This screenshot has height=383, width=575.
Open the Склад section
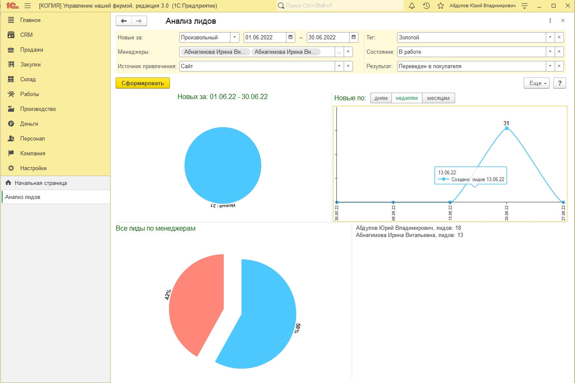[55, 79]
